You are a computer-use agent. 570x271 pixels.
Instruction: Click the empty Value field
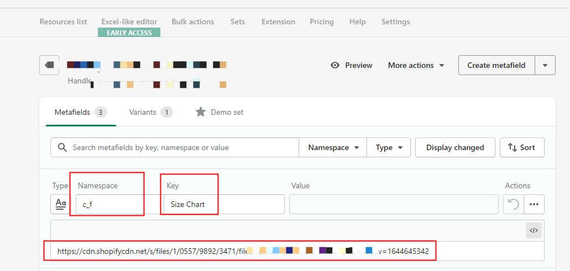point(394,204)
